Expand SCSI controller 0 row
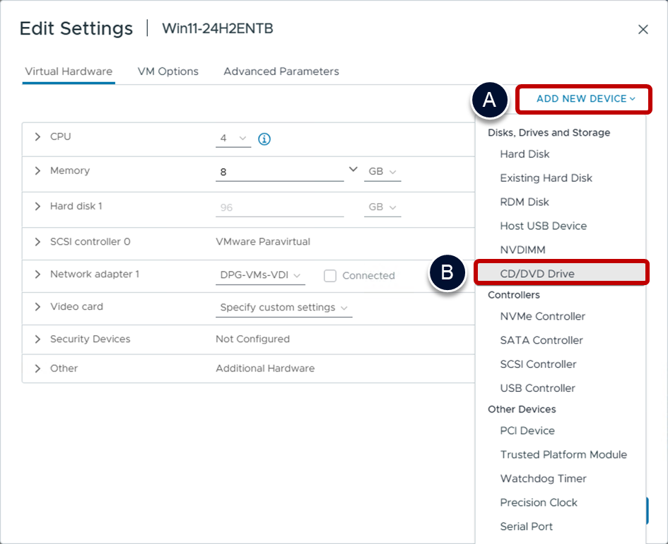The height and width of the screenshot is (544, 668). point(38,242)
